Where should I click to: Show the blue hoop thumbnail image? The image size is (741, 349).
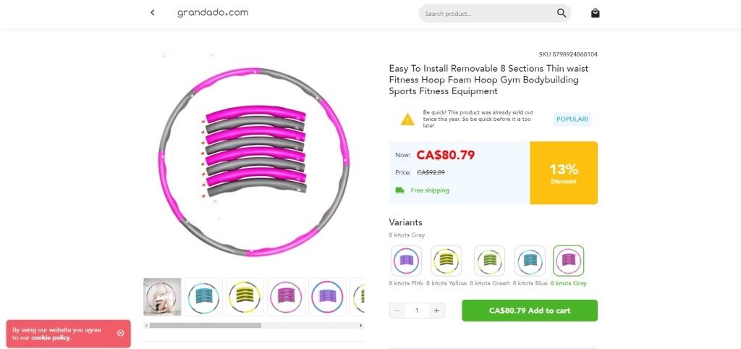click(x=203, y=297)
